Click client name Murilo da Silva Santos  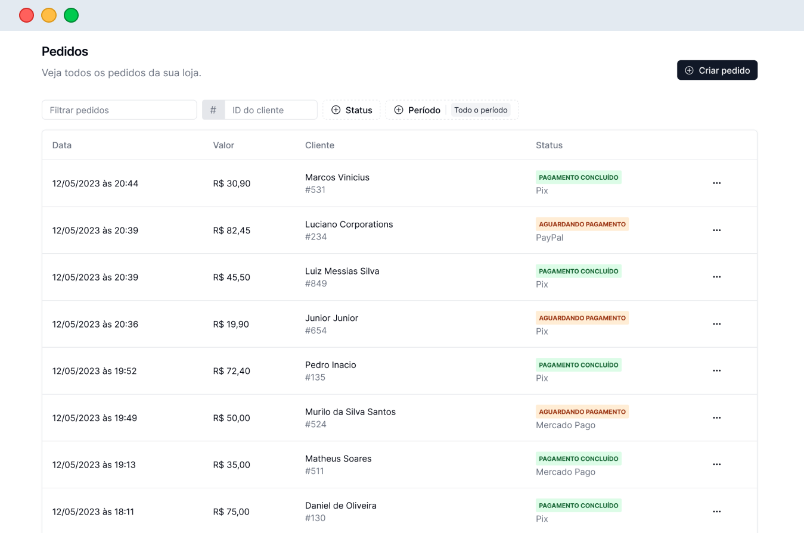tap(350, 412)
